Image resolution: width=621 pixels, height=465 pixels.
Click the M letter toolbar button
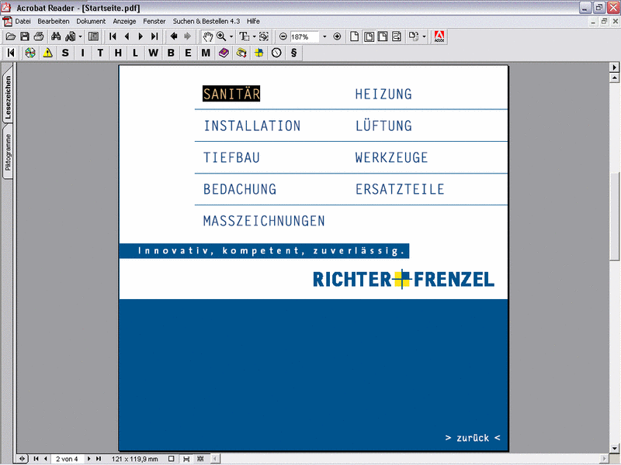click(206, 53)
